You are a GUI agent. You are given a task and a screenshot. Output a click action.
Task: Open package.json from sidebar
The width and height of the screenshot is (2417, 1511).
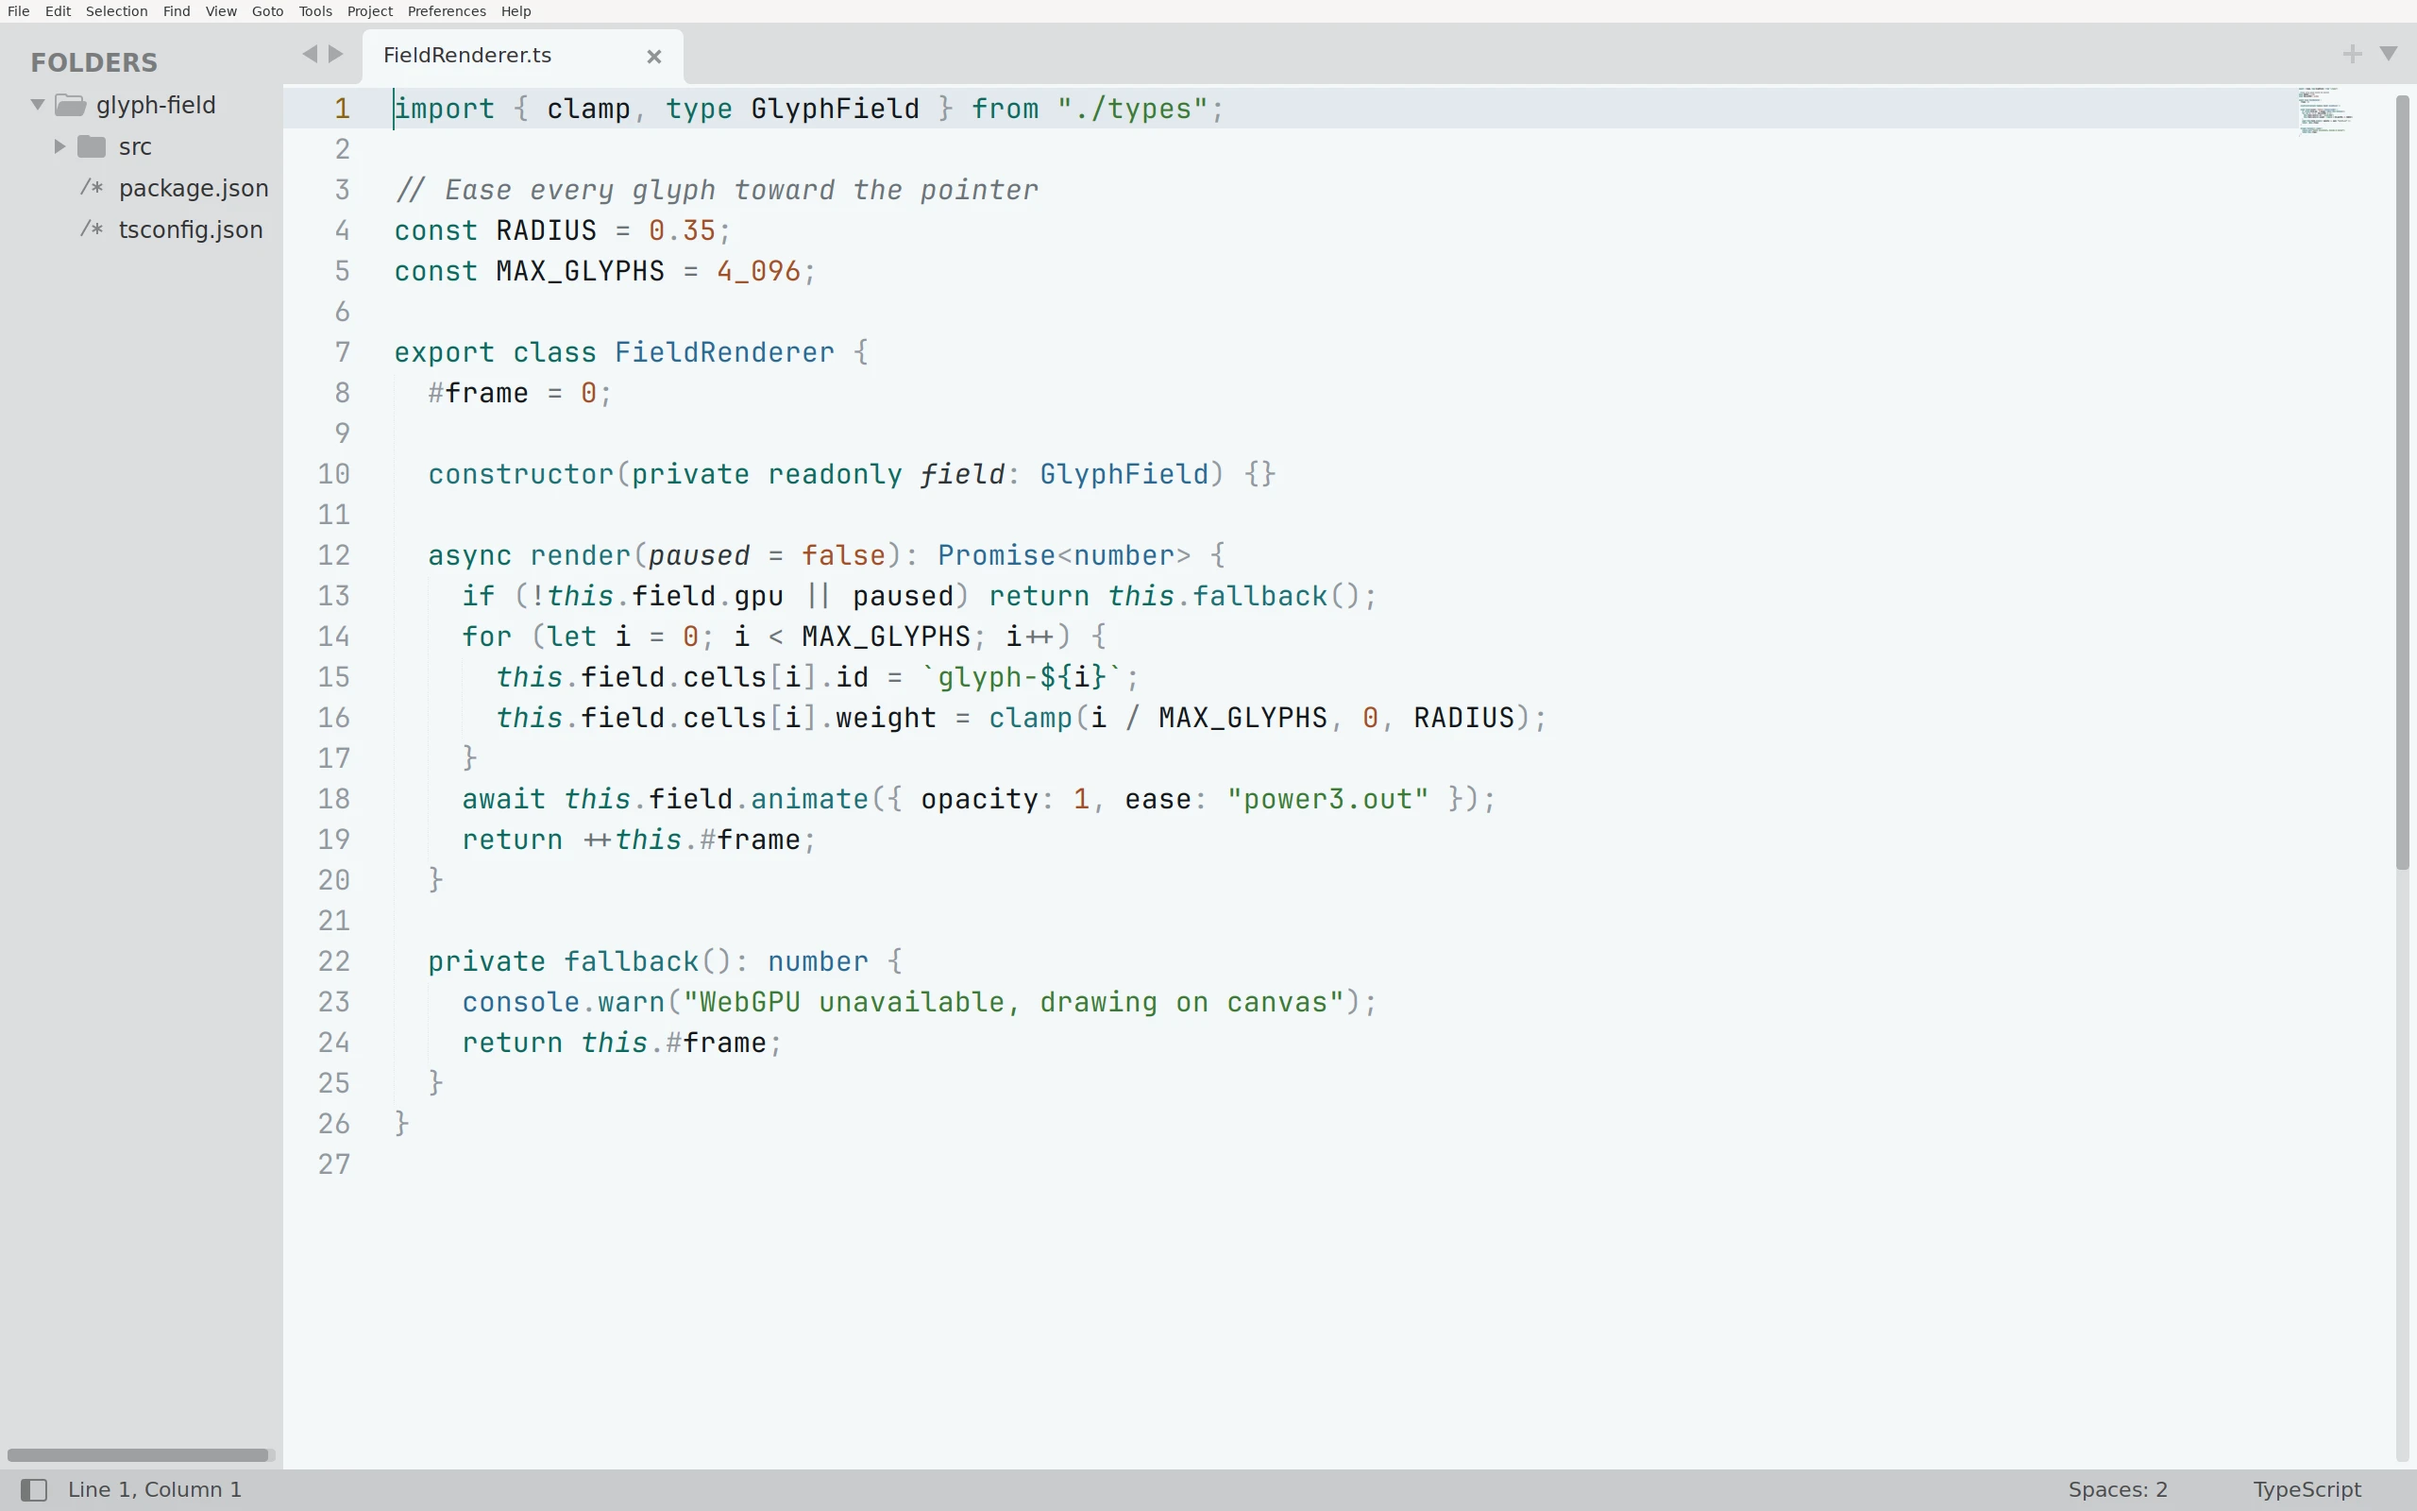tap(193, 188)
